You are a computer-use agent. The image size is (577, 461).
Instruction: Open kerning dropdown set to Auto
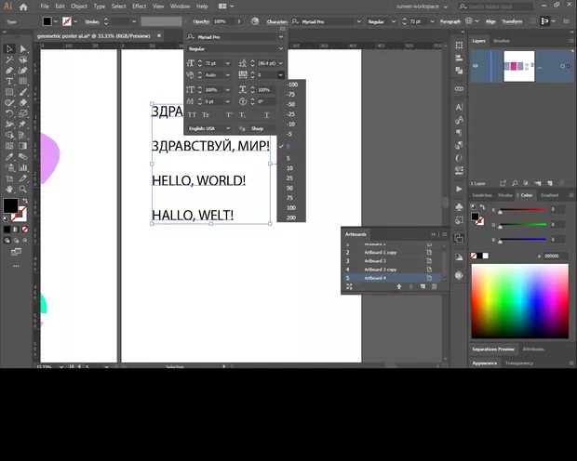click(228, 75)
